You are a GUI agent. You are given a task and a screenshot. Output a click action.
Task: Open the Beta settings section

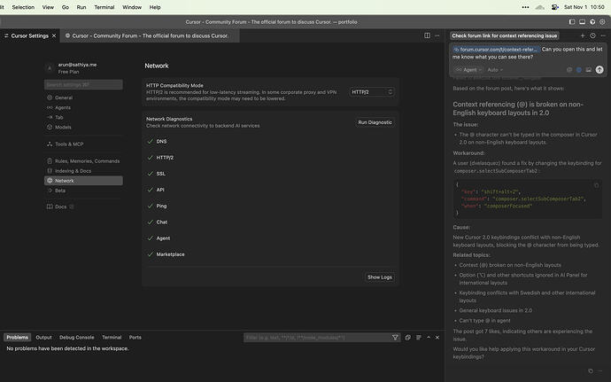[x=83, y=191]
